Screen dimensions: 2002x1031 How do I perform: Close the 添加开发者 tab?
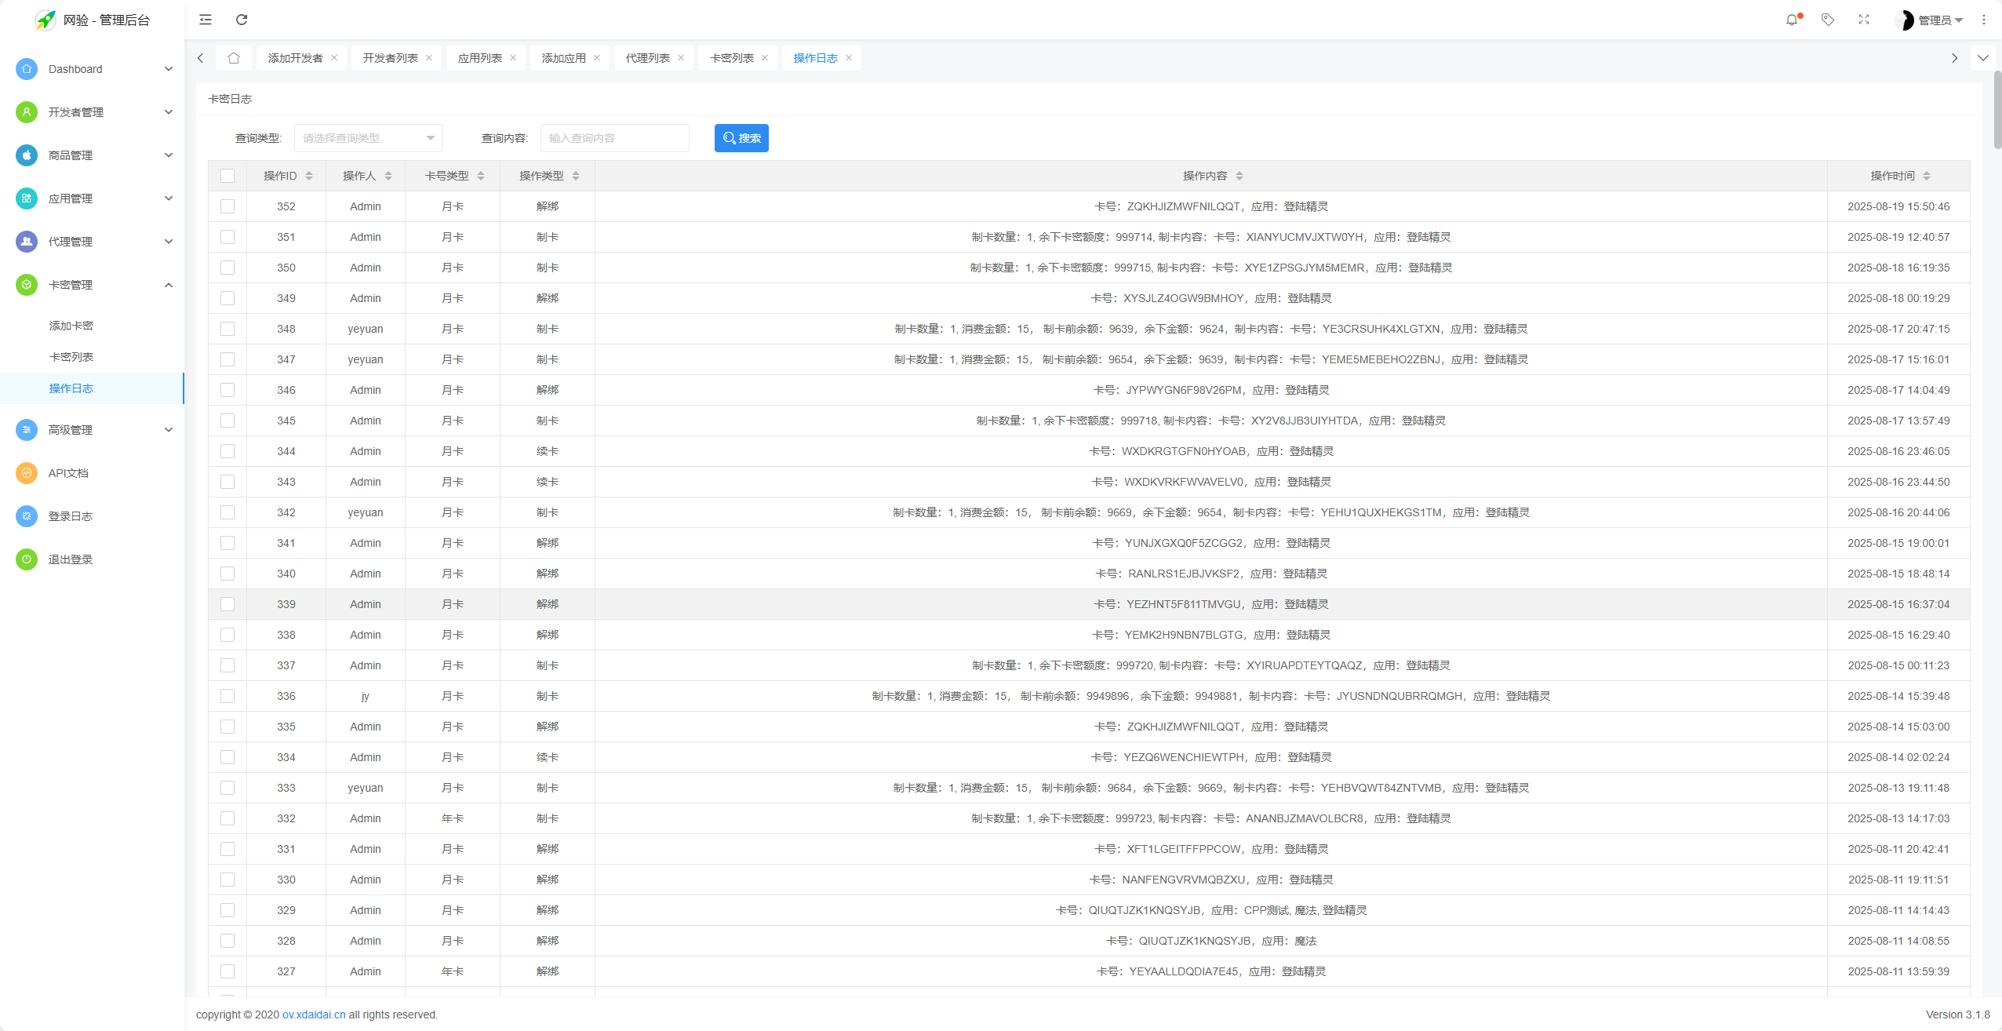point(334,58)
